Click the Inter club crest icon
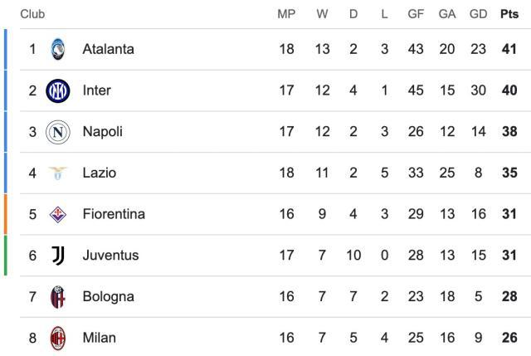The height and width of the screenshot is (356, 531). [x=58, y=90]
